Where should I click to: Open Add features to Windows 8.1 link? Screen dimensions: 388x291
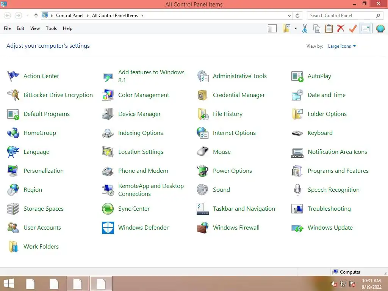(151, 76)
